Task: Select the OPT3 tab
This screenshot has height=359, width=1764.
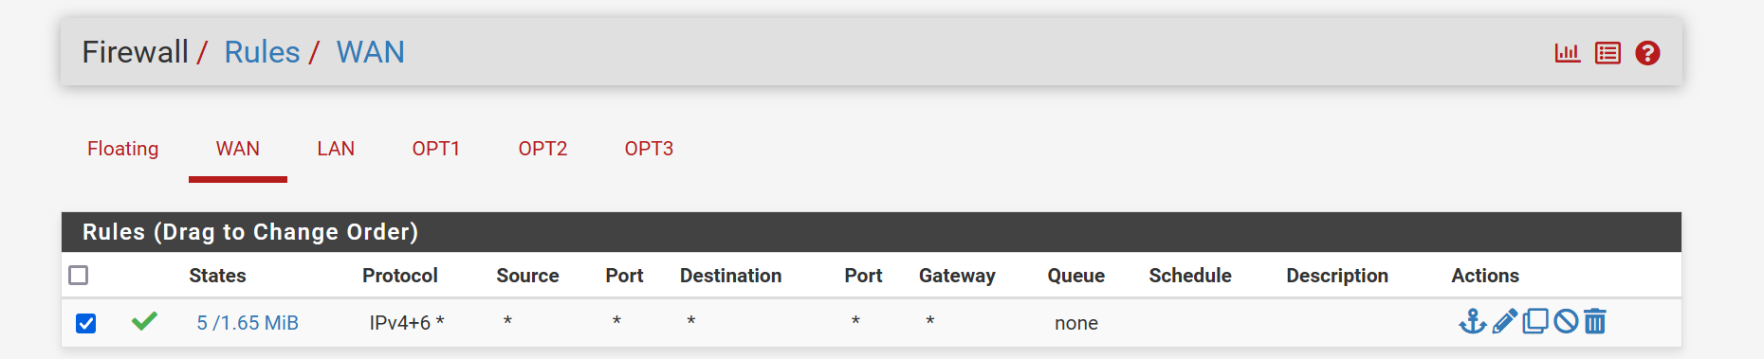Action: pyautogui.click(x=649, y=149)
